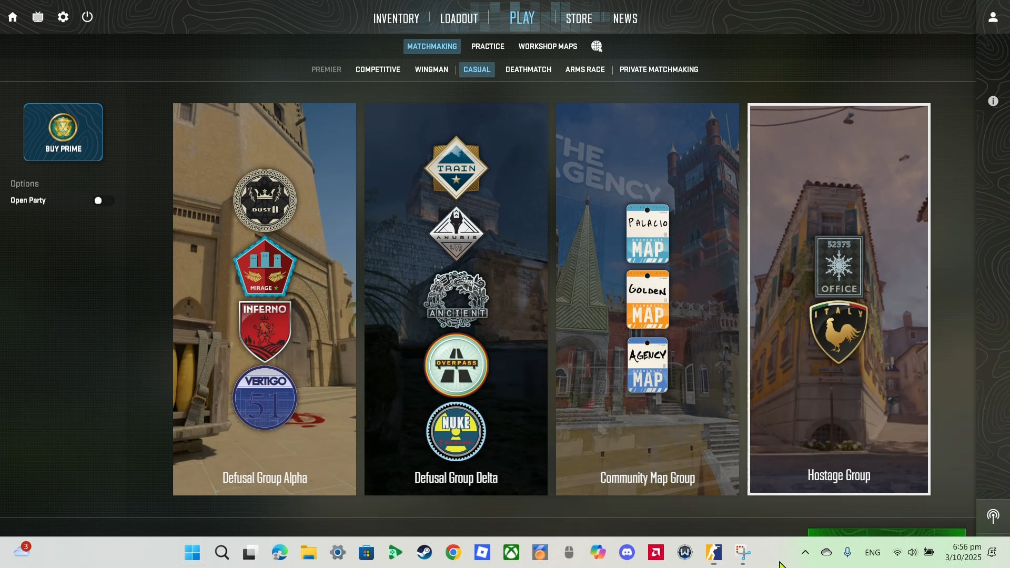Launch Google Chrome from the taskbar

[453, 552]
